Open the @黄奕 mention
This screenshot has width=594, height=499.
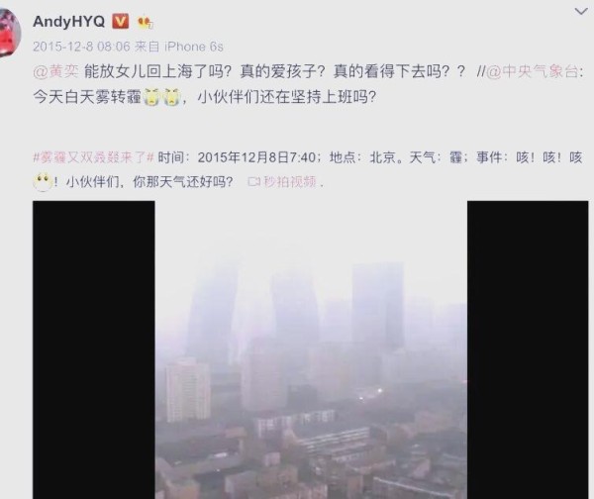(55, 71)
